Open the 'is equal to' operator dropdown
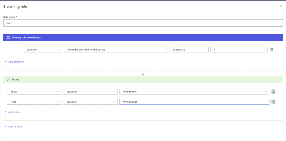The image size is (286, 141). point(189,49)
